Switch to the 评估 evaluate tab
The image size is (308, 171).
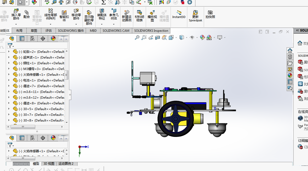tap(49, 31)
